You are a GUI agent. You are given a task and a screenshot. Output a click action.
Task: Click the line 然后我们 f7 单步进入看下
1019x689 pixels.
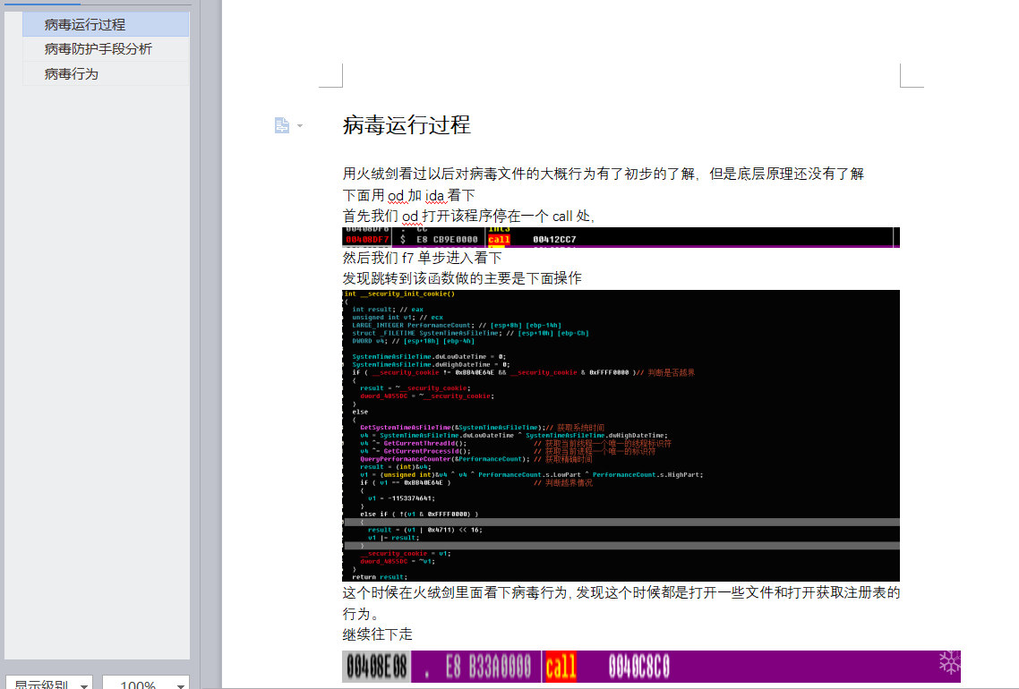422,258
